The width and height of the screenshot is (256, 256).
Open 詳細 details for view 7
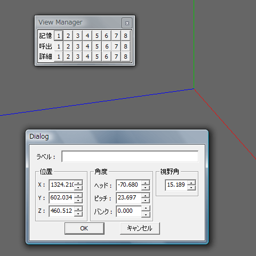coord(116,57)
